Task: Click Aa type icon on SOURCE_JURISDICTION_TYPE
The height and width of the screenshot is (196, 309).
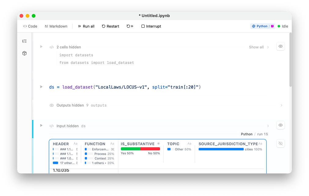Action: (x=260, y=144)
